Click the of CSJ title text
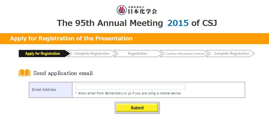The width and height of the screenshot is (269, 118). click(204, 23)
